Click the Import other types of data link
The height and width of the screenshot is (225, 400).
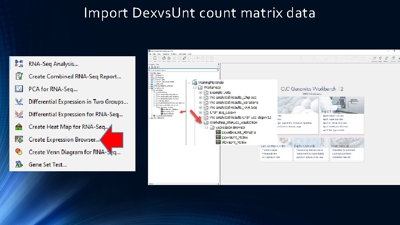pos(333,130)
